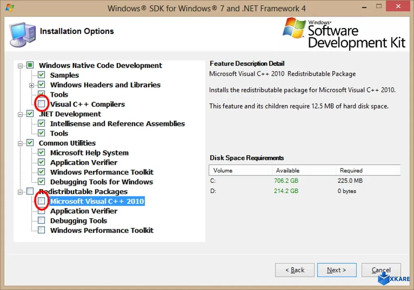Uncheck Windows Performance Toolkit under Common Utilities
414x290 pixels.
tap(41, 172)
